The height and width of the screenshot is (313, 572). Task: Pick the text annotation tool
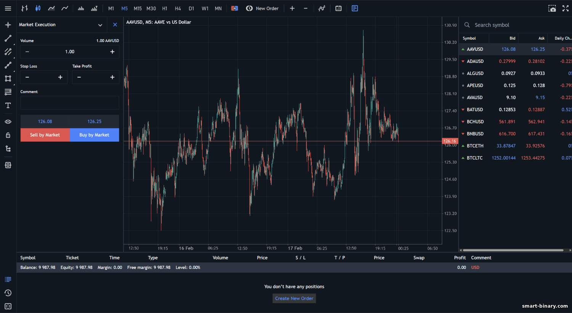8,105
